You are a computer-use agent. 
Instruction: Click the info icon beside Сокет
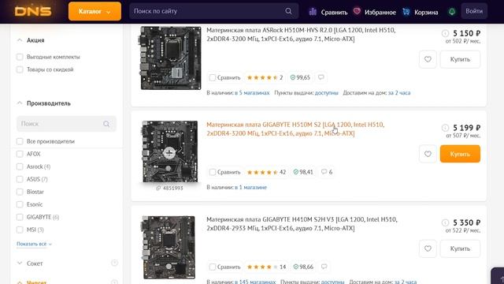[114, 263]
